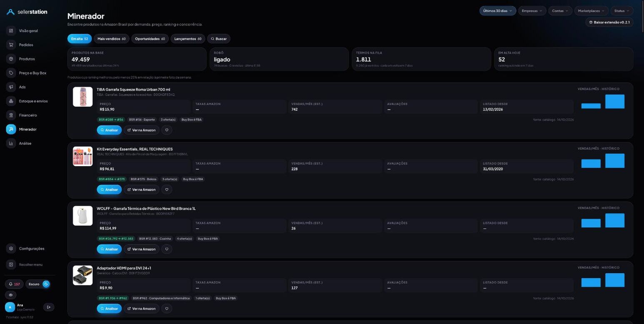Open Visão geral from the sidebar
Image resolution: width=644 pixels, height=324 pixels.
click(x=28, y=31)
